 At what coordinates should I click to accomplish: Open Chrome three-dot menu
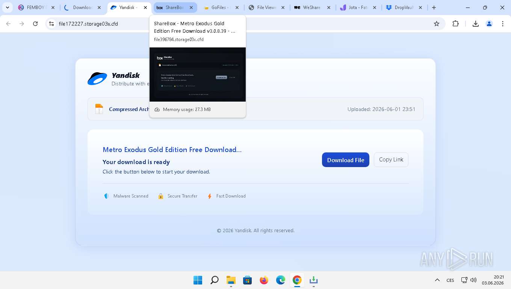[503, 24]
